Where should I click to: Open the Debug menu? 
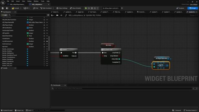[29, 1]
